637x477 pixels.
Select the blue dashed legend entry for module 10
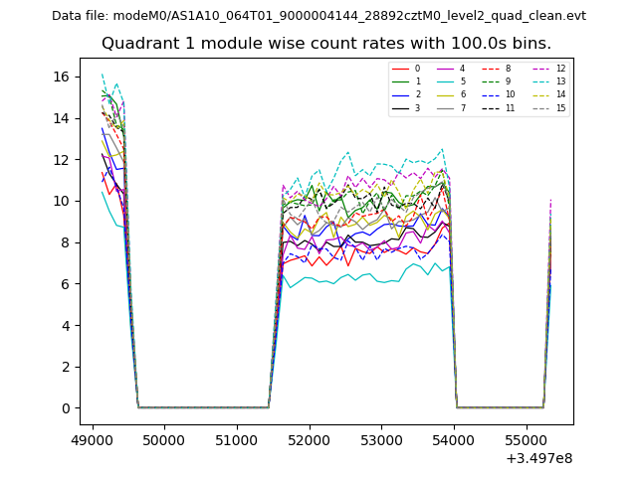[x=491, y=94]
